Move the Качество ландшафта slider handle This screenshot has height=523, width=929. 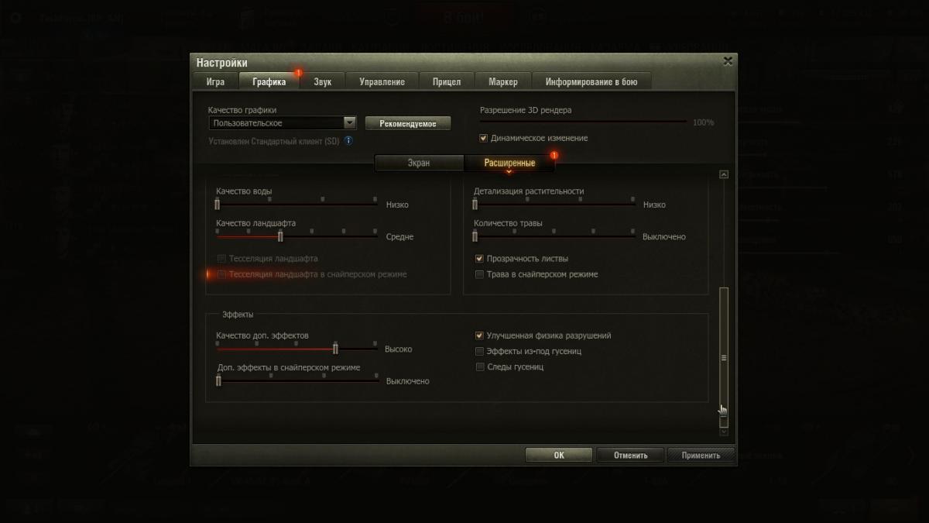pos(280,236)
